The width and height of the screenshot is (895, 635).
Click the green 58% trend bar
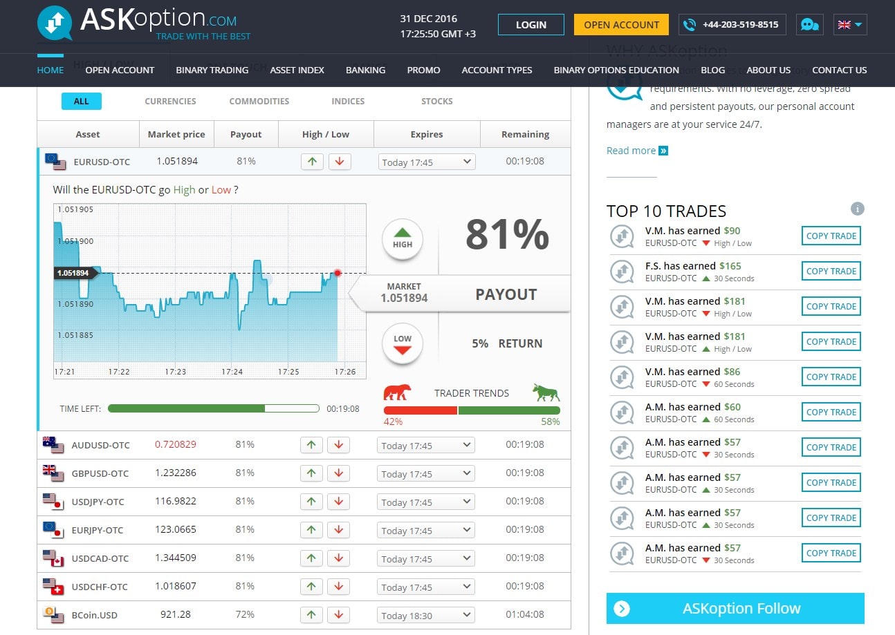(x=509, y=410)
